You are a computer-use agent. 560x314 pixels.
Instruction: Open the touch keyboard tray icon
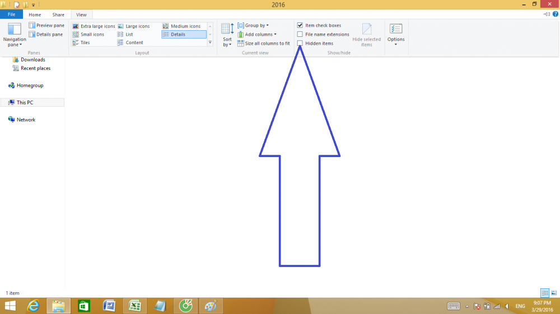(454, 306)
